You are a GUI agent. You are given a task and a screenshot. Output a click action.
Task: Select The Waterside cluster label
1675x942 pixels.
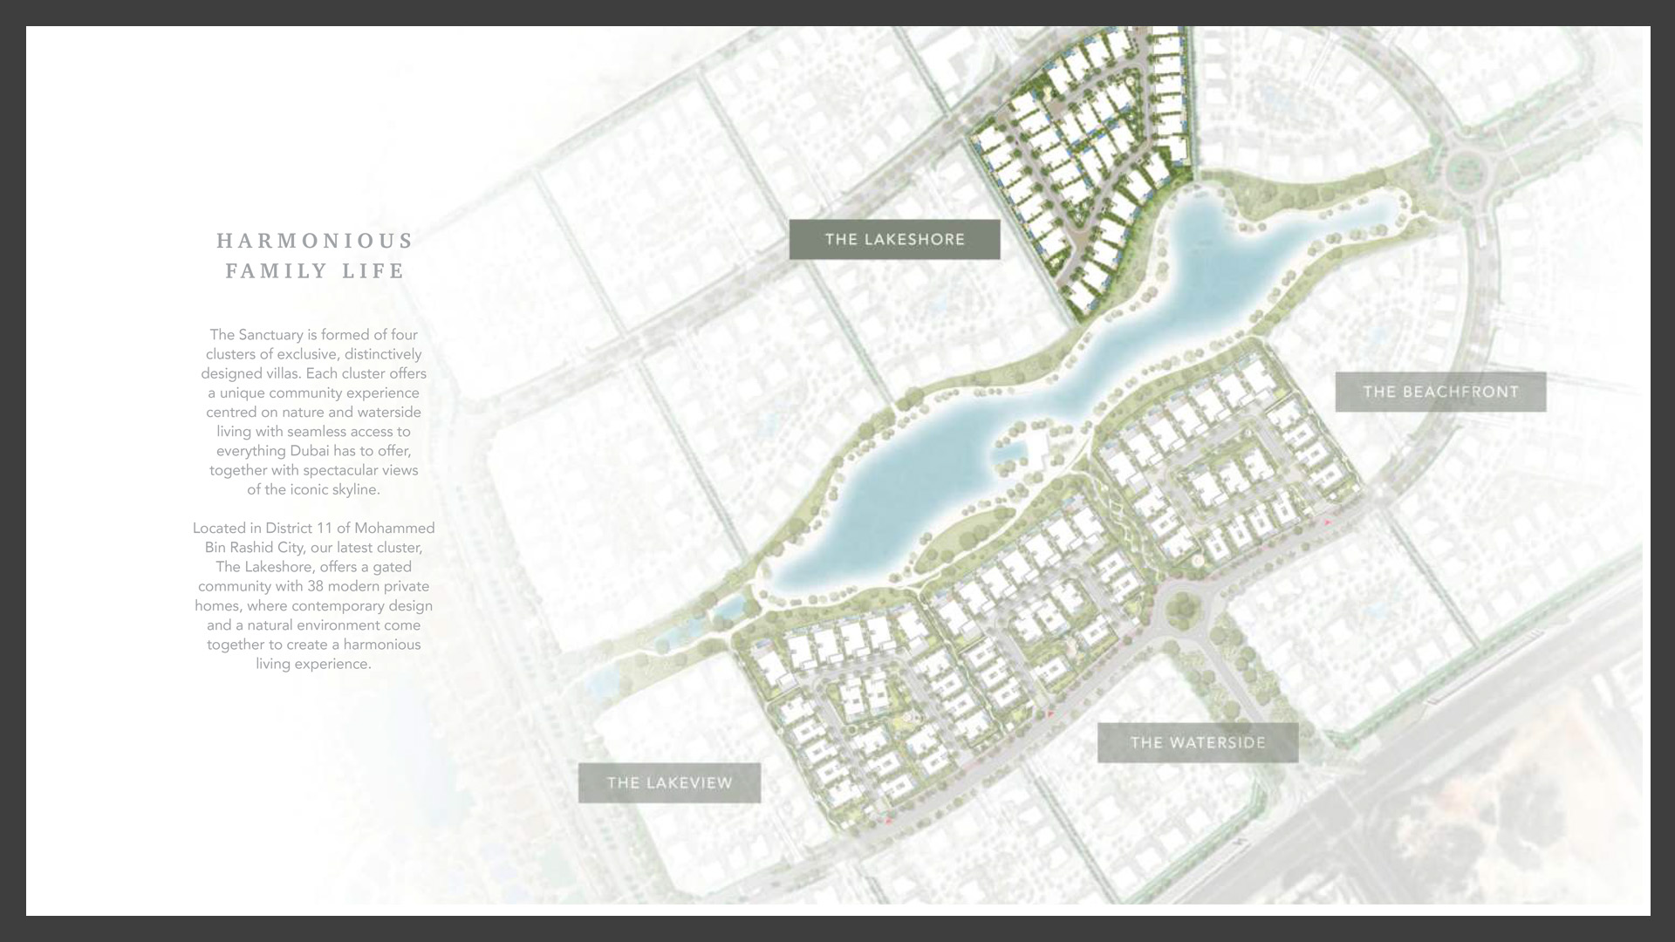(1198, 742)
